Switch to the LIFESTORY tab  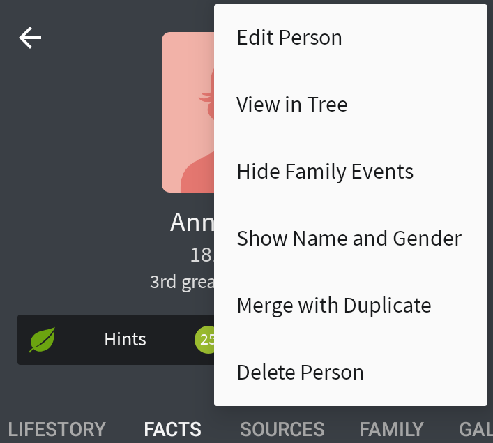56,429
